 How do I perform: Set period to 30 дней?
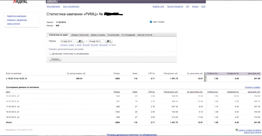86,45
